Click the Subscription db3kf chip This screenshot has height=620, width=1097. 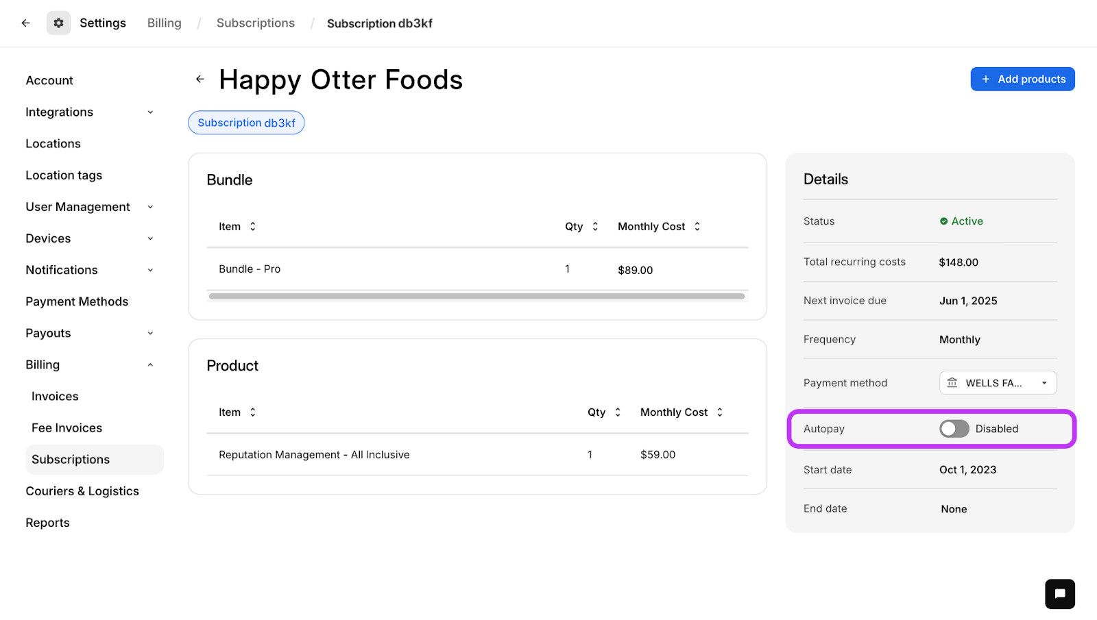tap(246, 123)
